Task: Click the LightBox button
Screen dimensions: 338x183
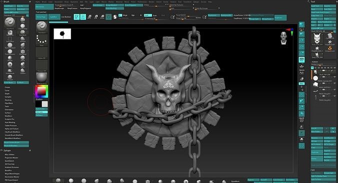Action: tap(54, 17)
